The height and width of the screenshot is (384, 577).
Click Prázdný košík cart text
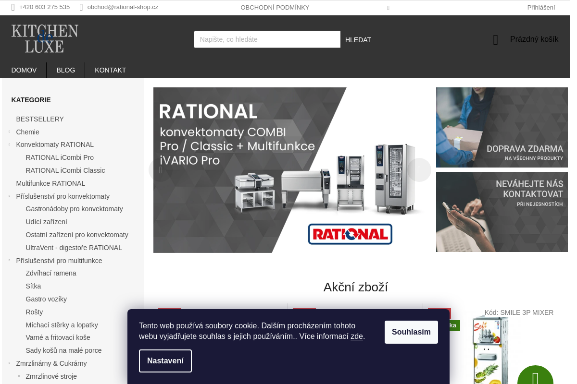point(534,39)
